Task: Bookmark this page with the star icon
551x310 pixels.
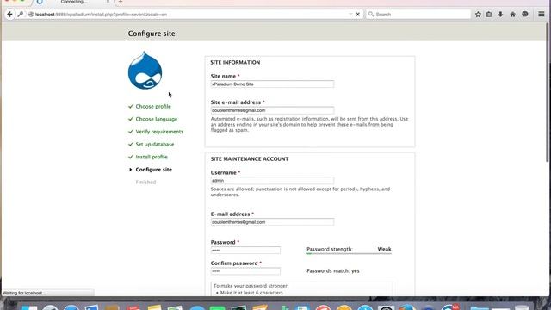Action: [478, 15]
